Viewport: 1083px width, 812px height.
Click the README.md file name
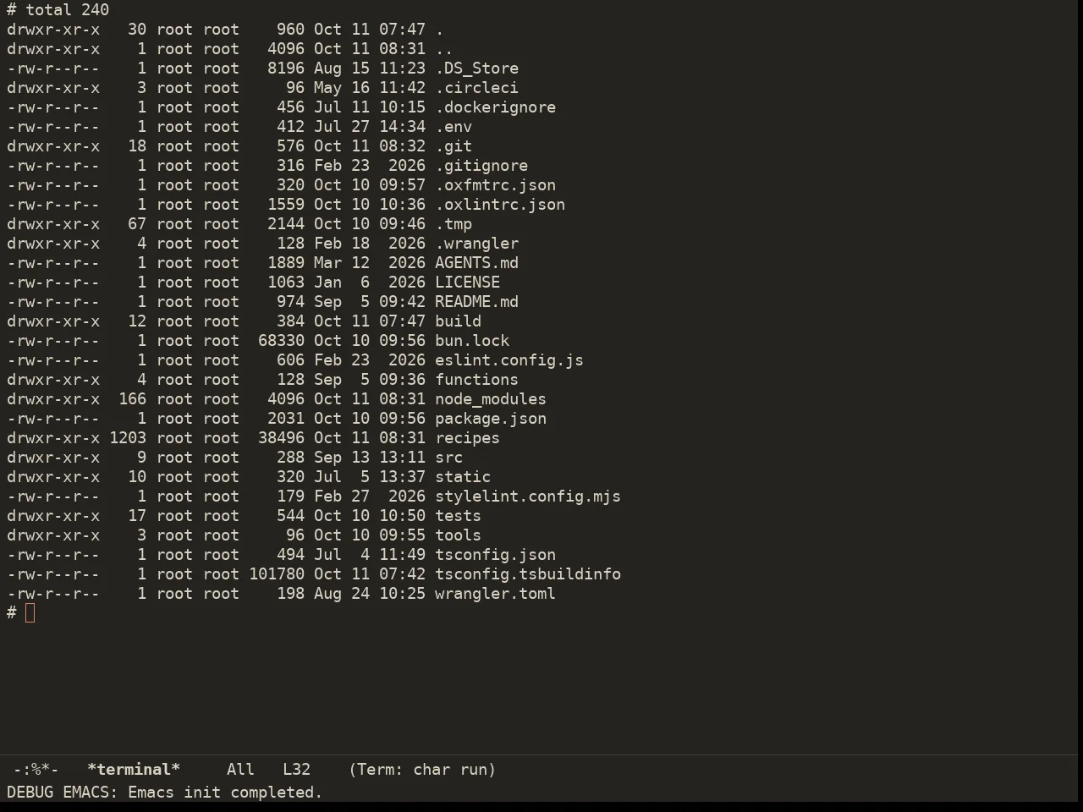(x=476, y=302)
